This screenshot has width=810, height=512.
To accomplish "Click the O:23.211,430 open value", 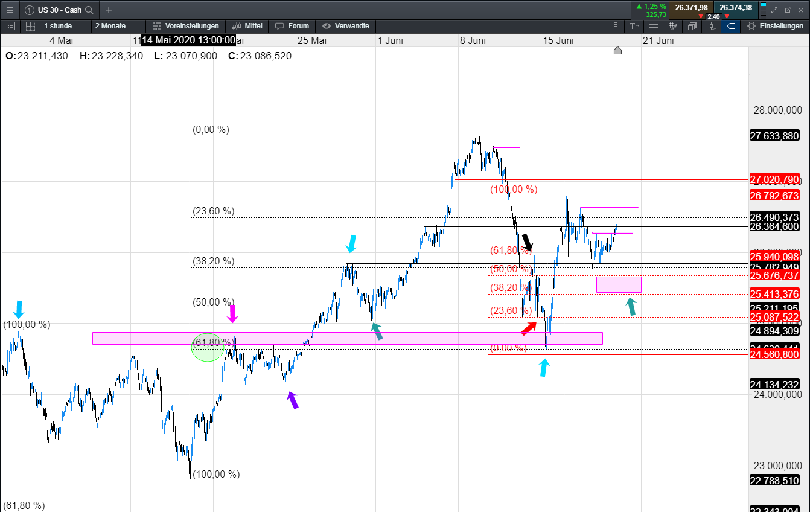I will point(37,56).
